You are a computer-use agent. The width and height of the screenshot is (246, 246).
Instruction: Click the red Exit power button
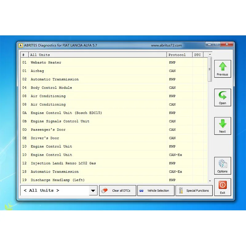pos(222,187)
